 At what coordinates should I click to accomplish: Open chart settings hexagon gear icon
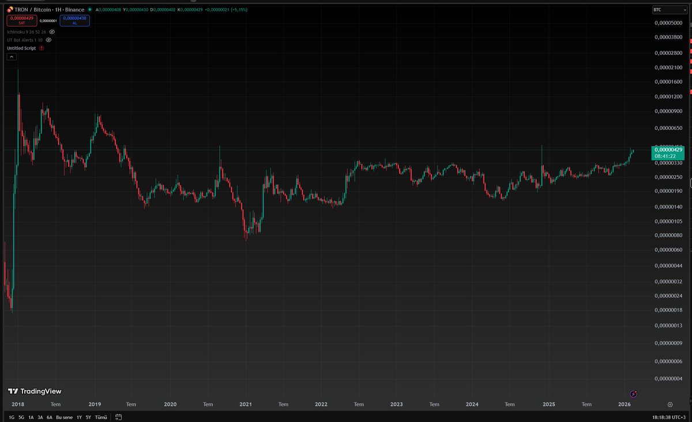(670, 405)
